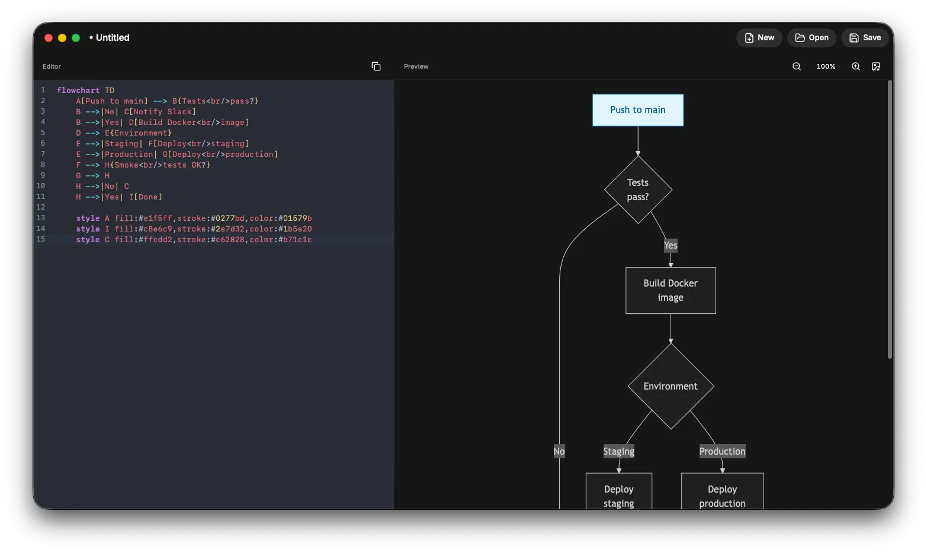Click line number 15 in the gutter
This screenshot has height=553, width=927.
click(x=41, y=239)
